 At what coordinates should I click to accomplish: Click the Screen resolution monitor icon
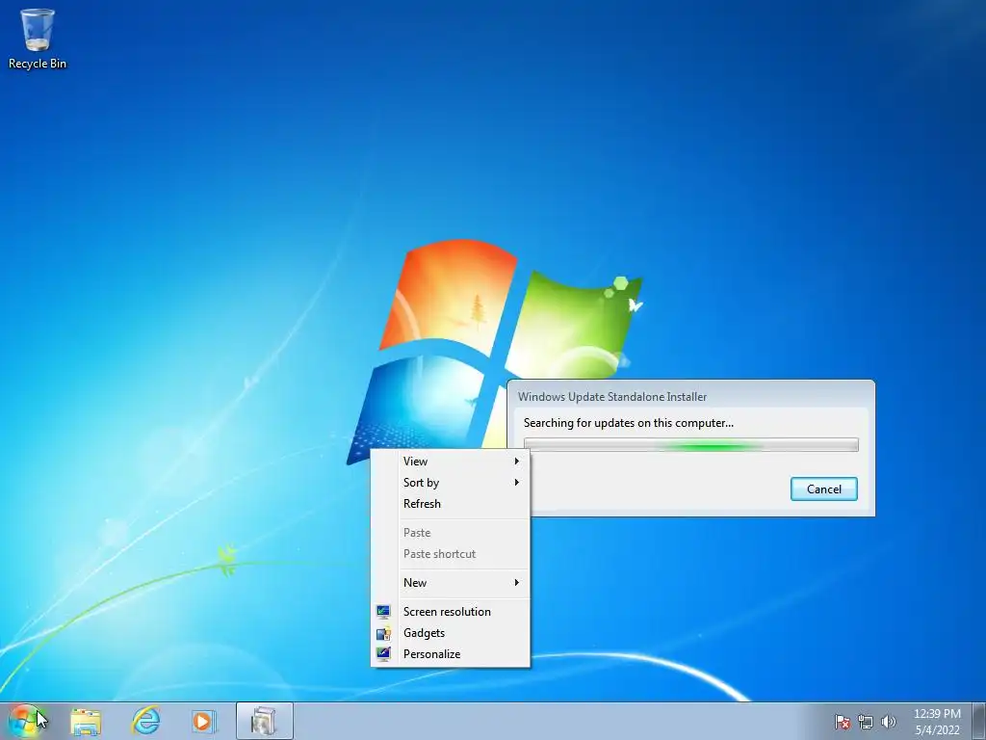pos(383,612)
